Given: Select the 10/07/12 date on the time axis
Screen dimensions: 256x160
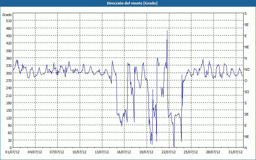Looking at the screenshot, I should 79,152.
